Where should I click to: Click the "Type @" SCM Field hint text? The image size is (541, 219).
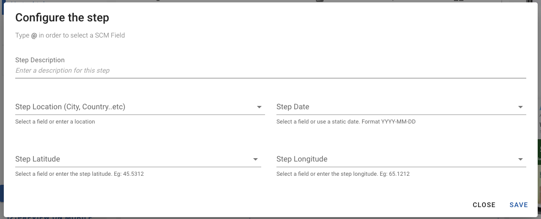(70, 35)
